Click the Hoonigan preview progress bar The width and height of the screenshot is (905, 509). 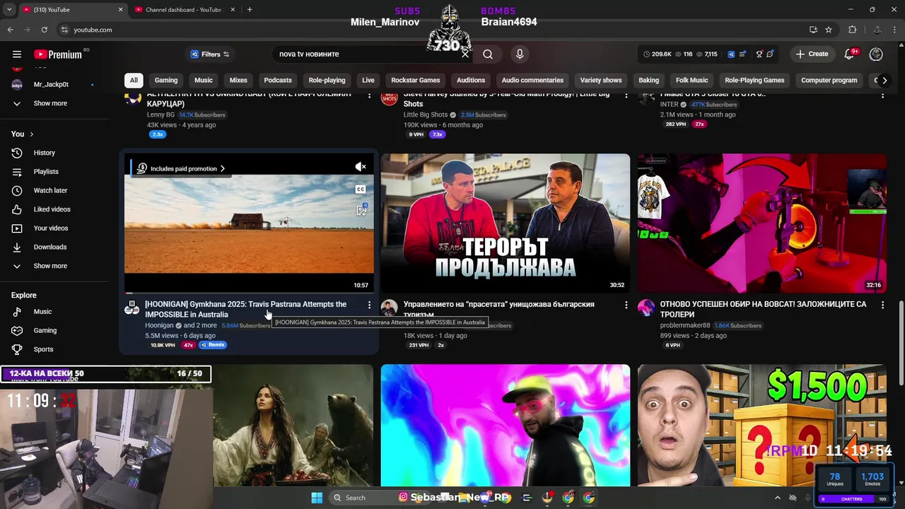[x=249, y=292]
